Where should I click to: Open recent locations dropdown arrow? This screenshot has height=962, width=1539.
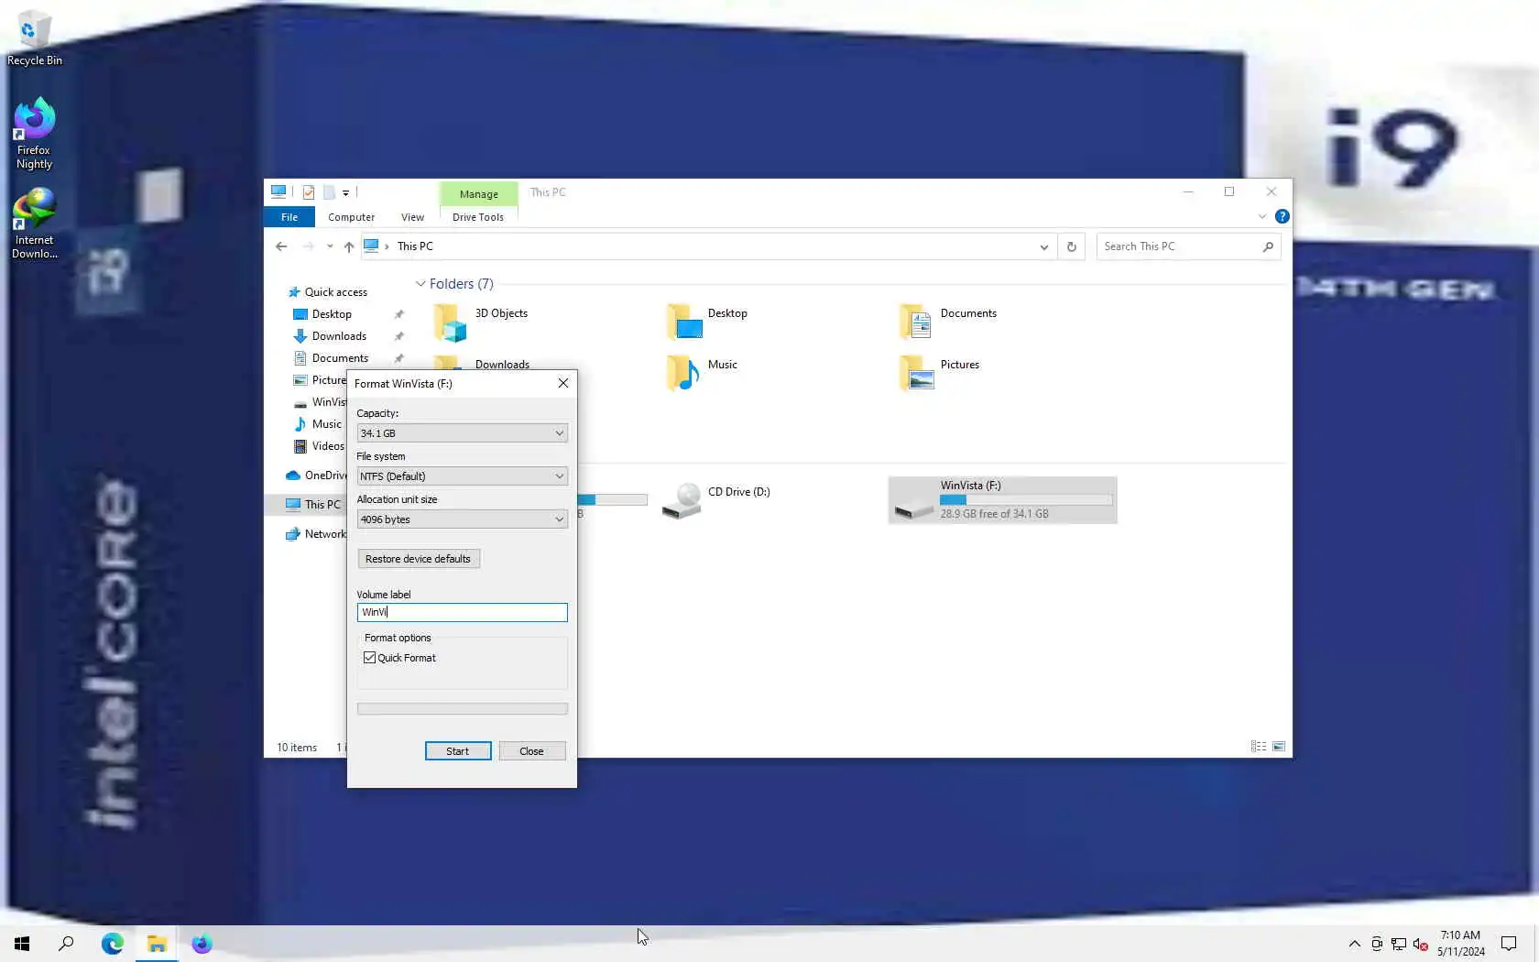(x=330, y=246)
